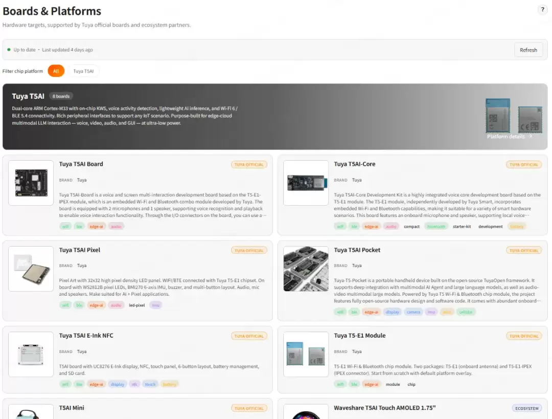The height and width of the screenshot is (419, 552).
Task: Click nfc tag on T5AI E-Ink NFC
Action: point(134,384)
